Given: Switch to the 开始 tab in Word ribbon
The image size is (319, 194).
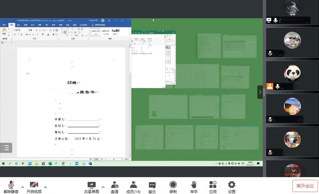Looking at the screenshot, I should pos(11,25).
